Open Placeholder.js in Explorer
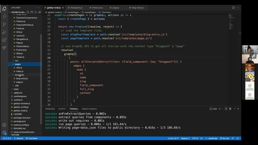Screen dimensions: 258x145 tap(23, 46)
